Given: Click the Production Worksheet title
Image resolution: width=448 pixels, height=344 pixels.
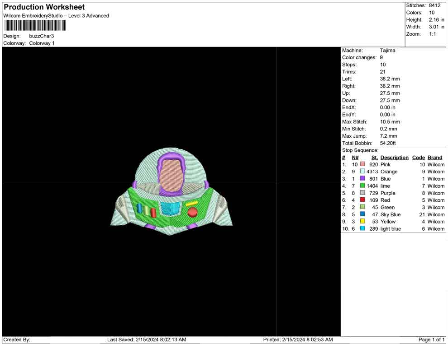Looking at the screenshot, I should click(44, 7).
